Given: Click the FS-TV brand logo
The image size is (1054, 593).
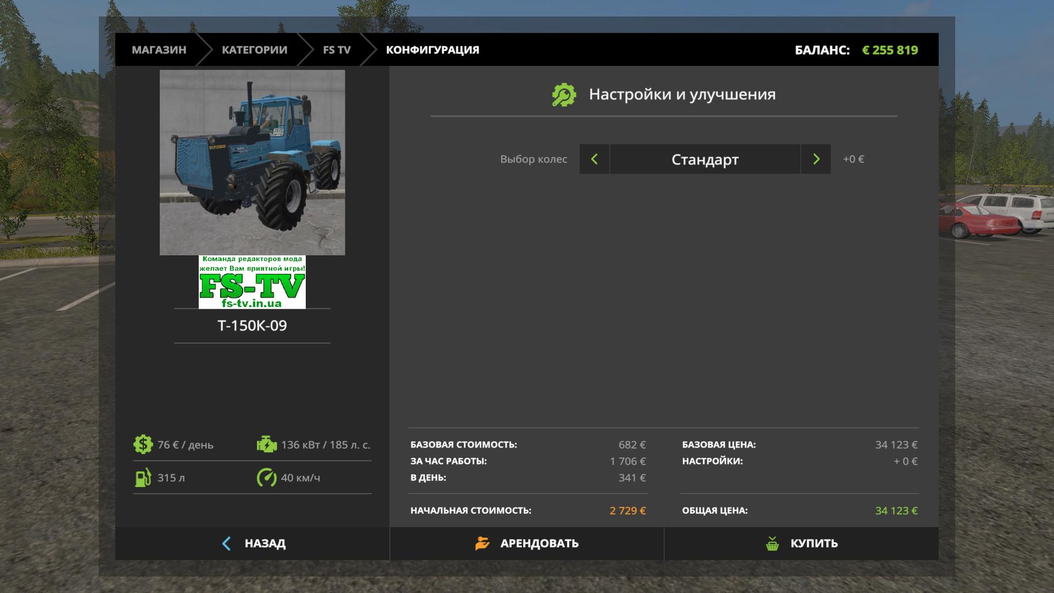Looking at the screenshot, I should [252, 282].
